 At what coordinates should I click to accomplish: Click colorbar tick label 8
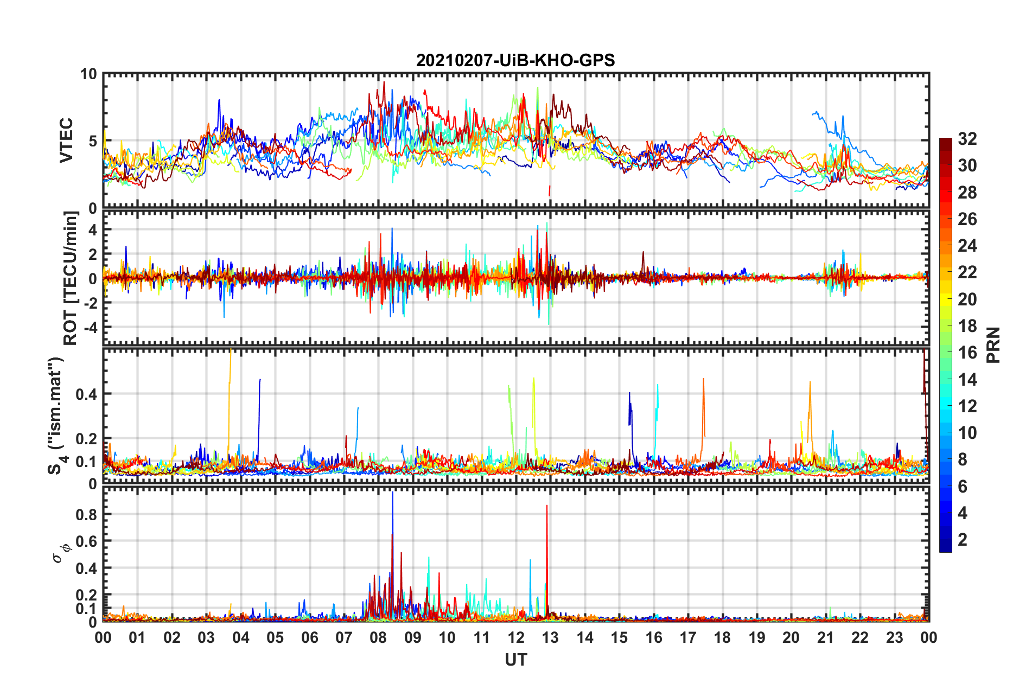tap(963, 459)
